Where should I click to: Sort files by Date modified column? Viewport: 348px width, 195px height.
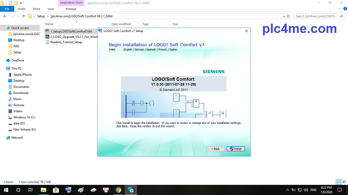pos(121,24)
